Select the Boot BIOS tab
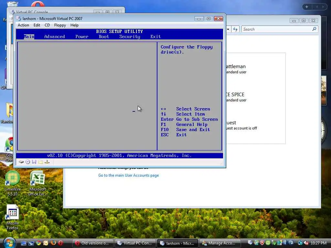331x248 pixels. click(104, 36)
